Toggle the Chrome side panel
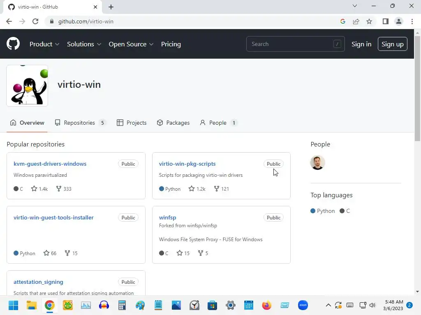Viewport: 421px width, 315px height. (386, 21)
